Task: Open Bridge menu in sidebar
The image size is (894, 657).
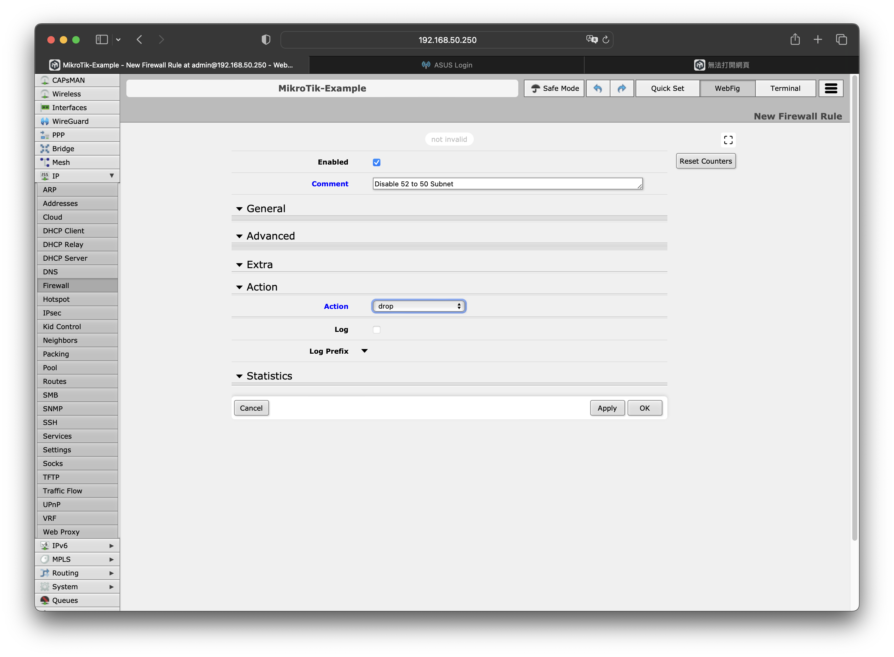Action: [x=63, y=149]
